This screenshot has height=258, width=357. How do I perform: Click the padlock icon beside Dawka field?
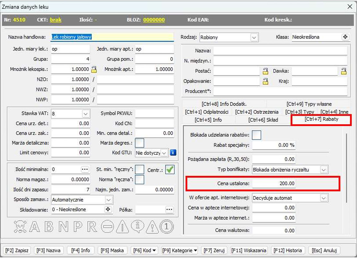click(x=344, y=71)
